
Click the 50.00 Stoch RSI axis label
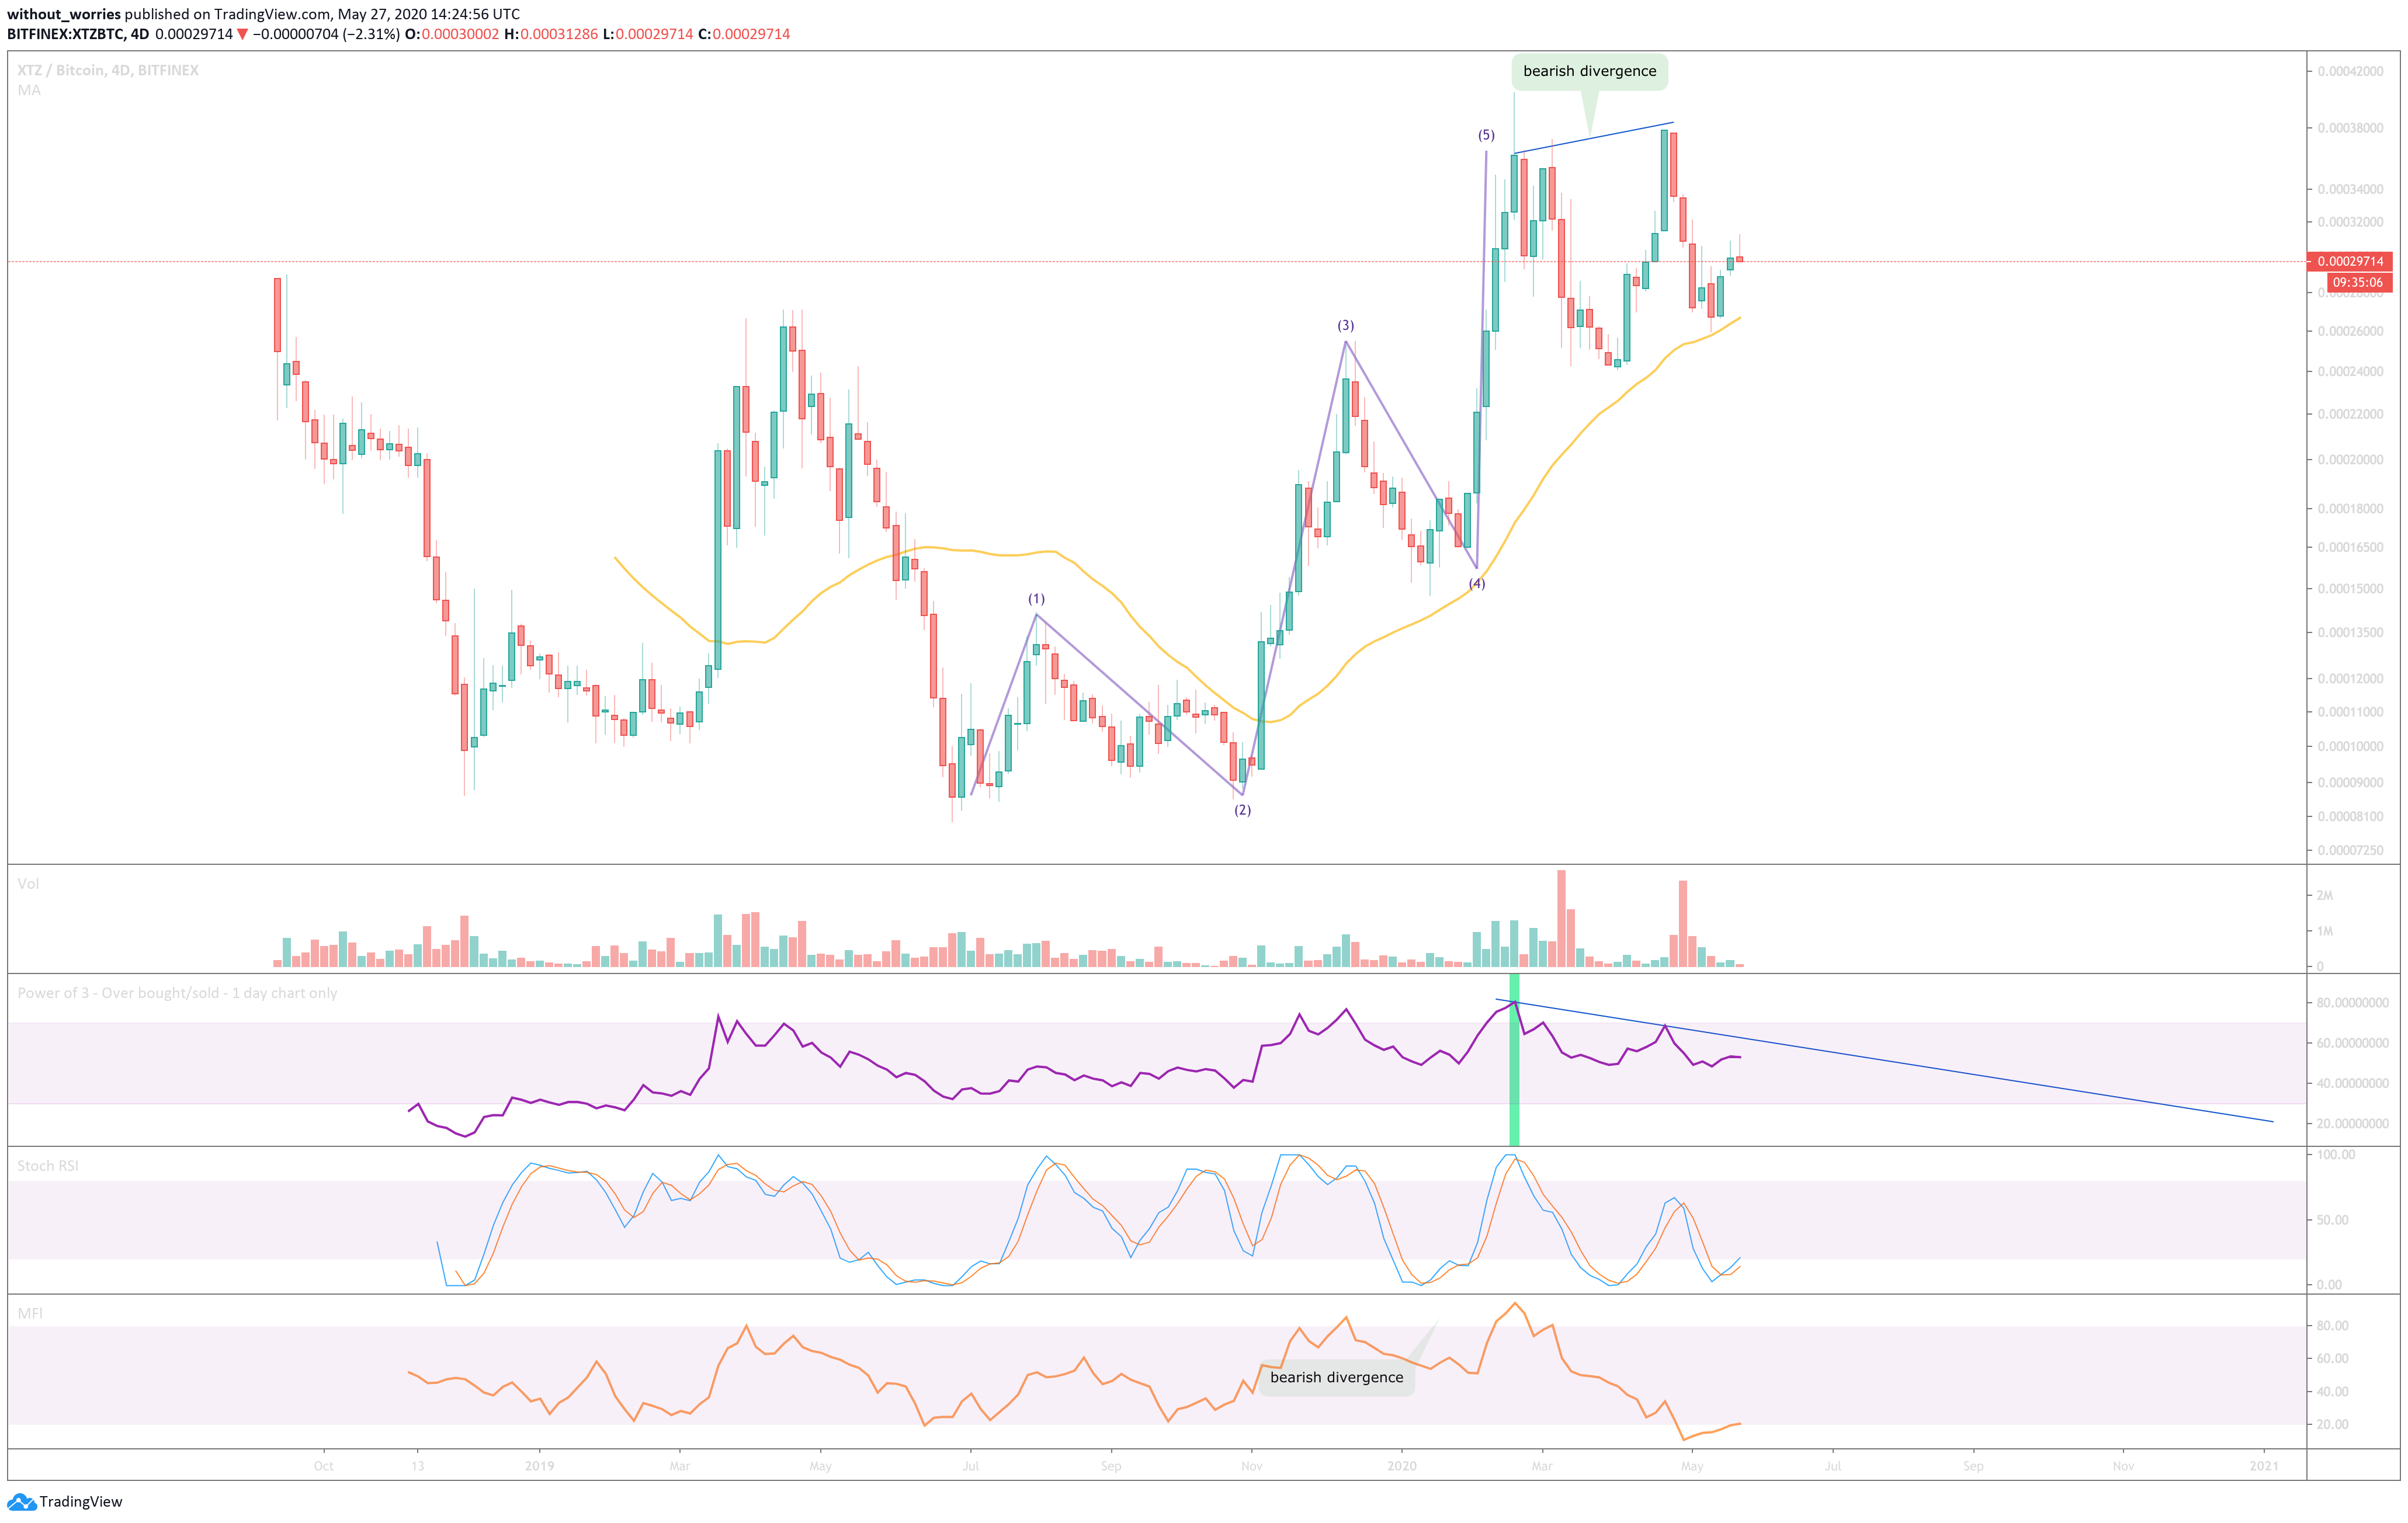(2333, 1220)
